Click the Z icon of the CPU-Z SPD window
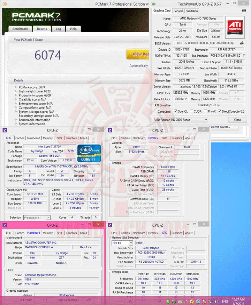 coord(110,225)
